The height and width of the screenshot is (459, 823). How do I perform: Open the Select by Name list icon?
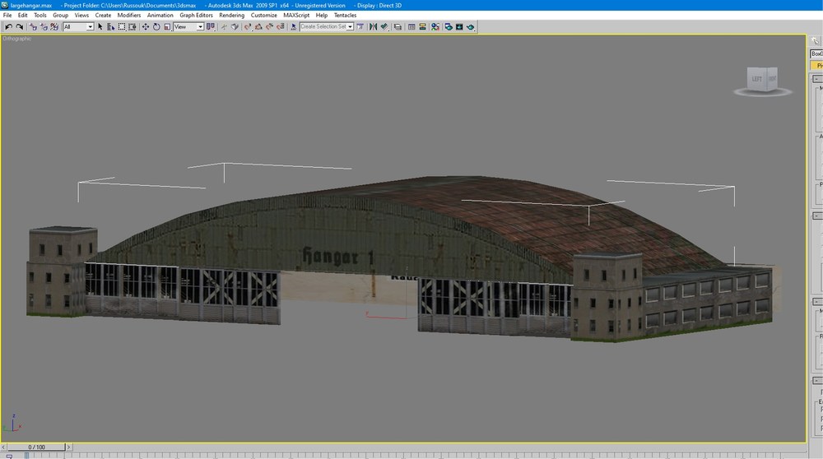(111, 27)
